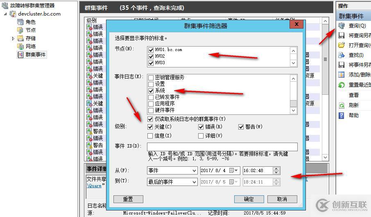Screen dimensions: 371x217
Task: Click the 刷新 refresh icon
Action: tap(342, 105)
